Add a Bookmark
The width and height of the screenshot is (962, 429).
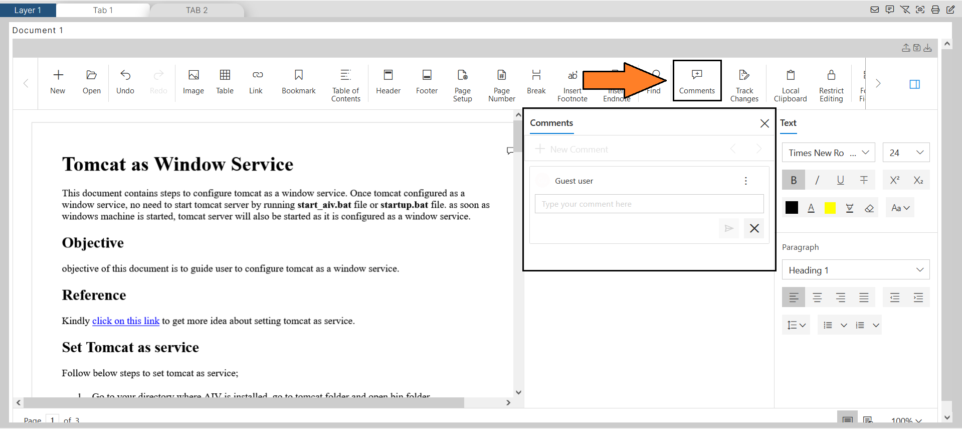click(299, 82)
